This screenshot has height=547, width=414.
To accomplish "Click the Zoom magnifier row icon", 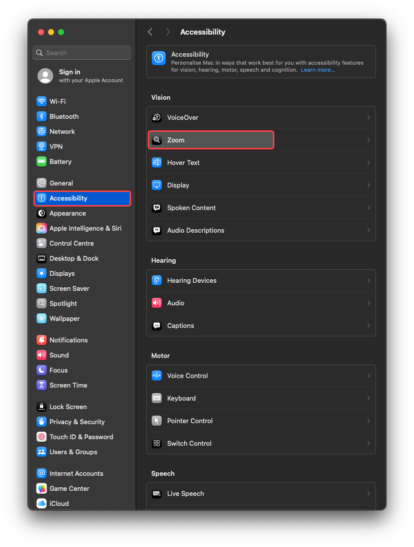I will (157, 140).
